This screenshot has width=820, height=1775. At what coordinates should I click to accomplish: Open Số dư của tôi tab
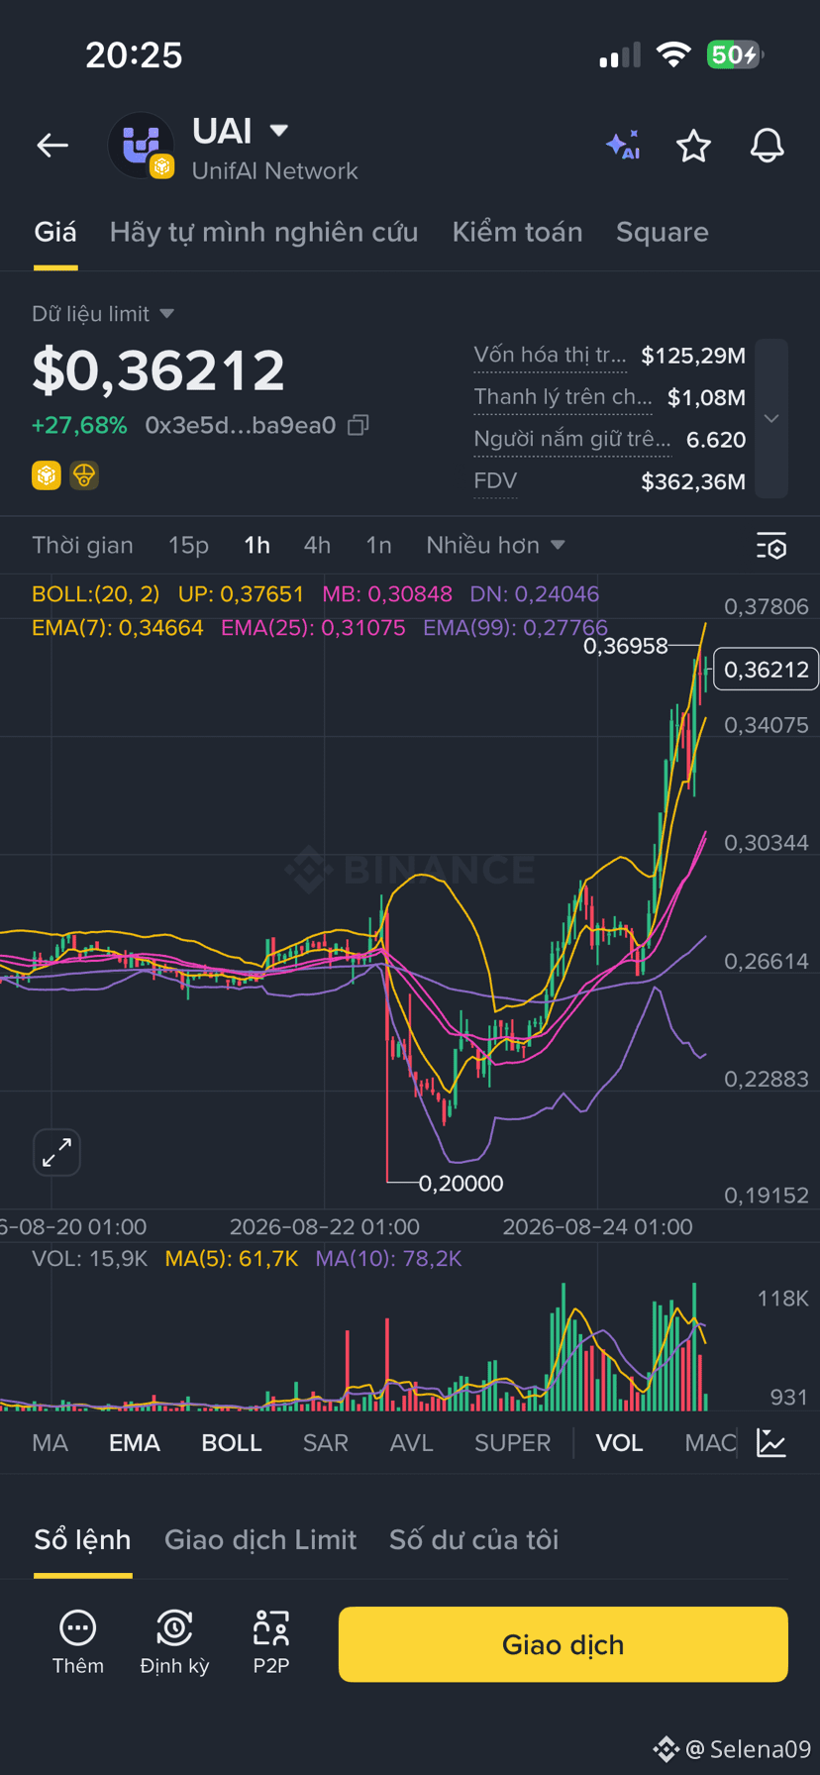click(x=473, y=1539)
